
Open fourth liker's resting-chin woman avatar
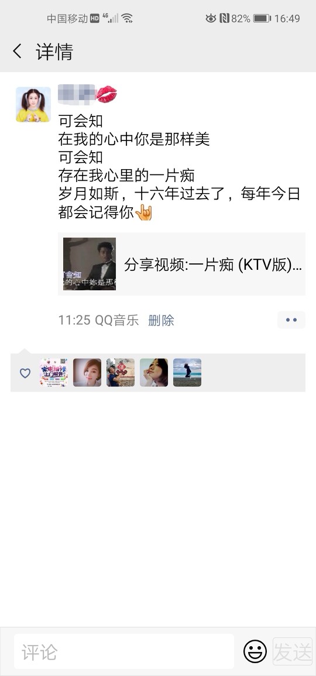coord(154,372)
